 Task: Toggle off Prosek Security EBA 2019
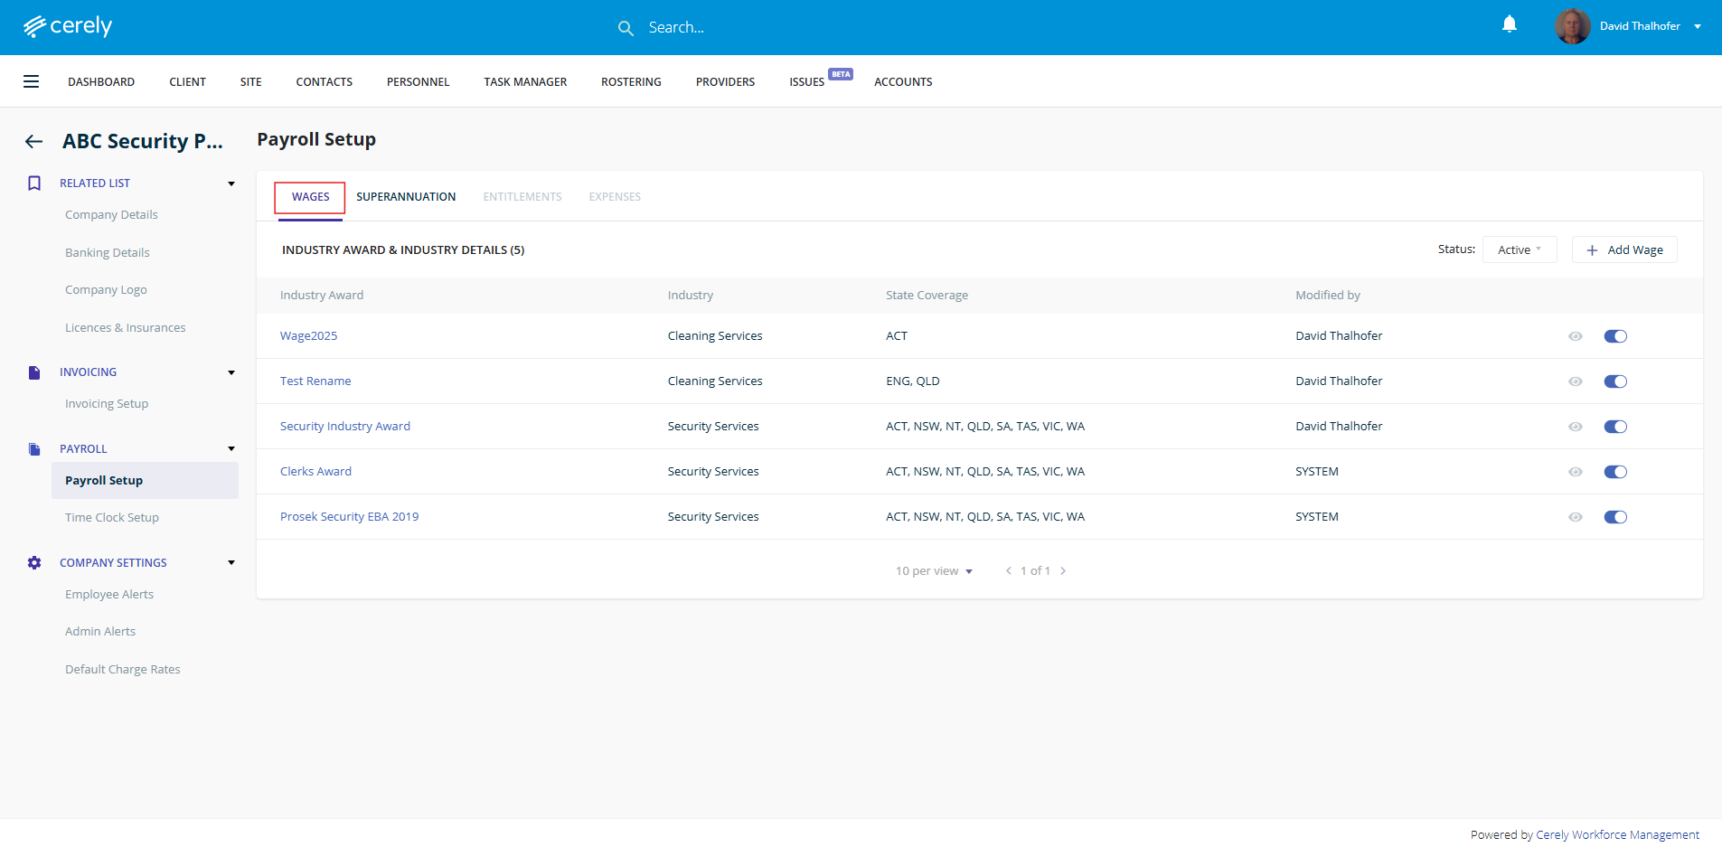coord(1614,517)
